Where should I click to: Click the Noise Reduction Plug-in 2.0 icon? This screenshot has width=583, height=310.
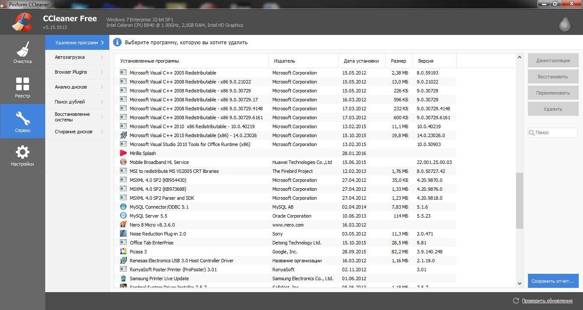pos(123,234)
